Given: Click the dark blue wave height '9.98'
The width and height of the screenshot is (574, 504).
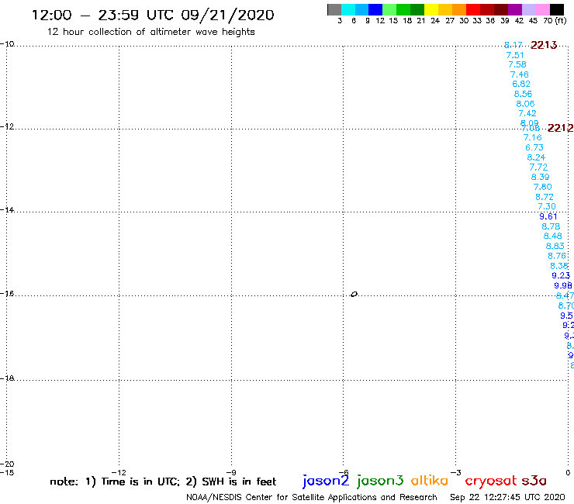Looking at the screenshot, I should click(563, 285).
